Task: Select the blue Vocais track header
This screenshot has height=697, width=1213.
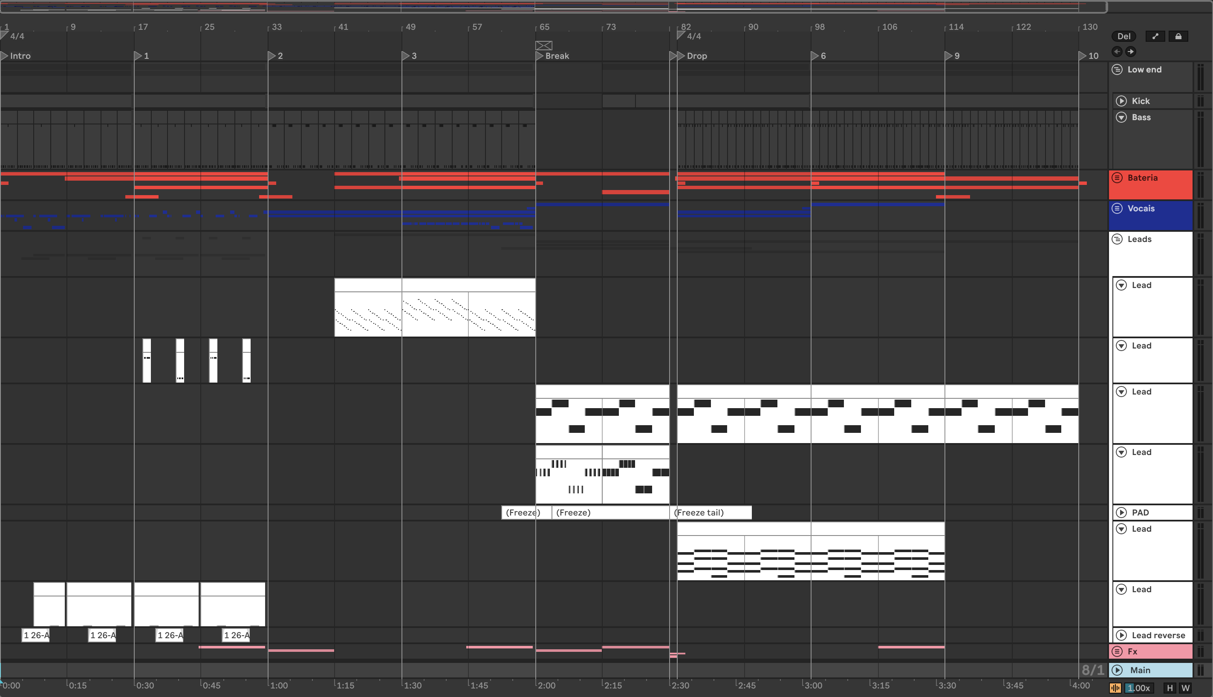Action: 1150,216
